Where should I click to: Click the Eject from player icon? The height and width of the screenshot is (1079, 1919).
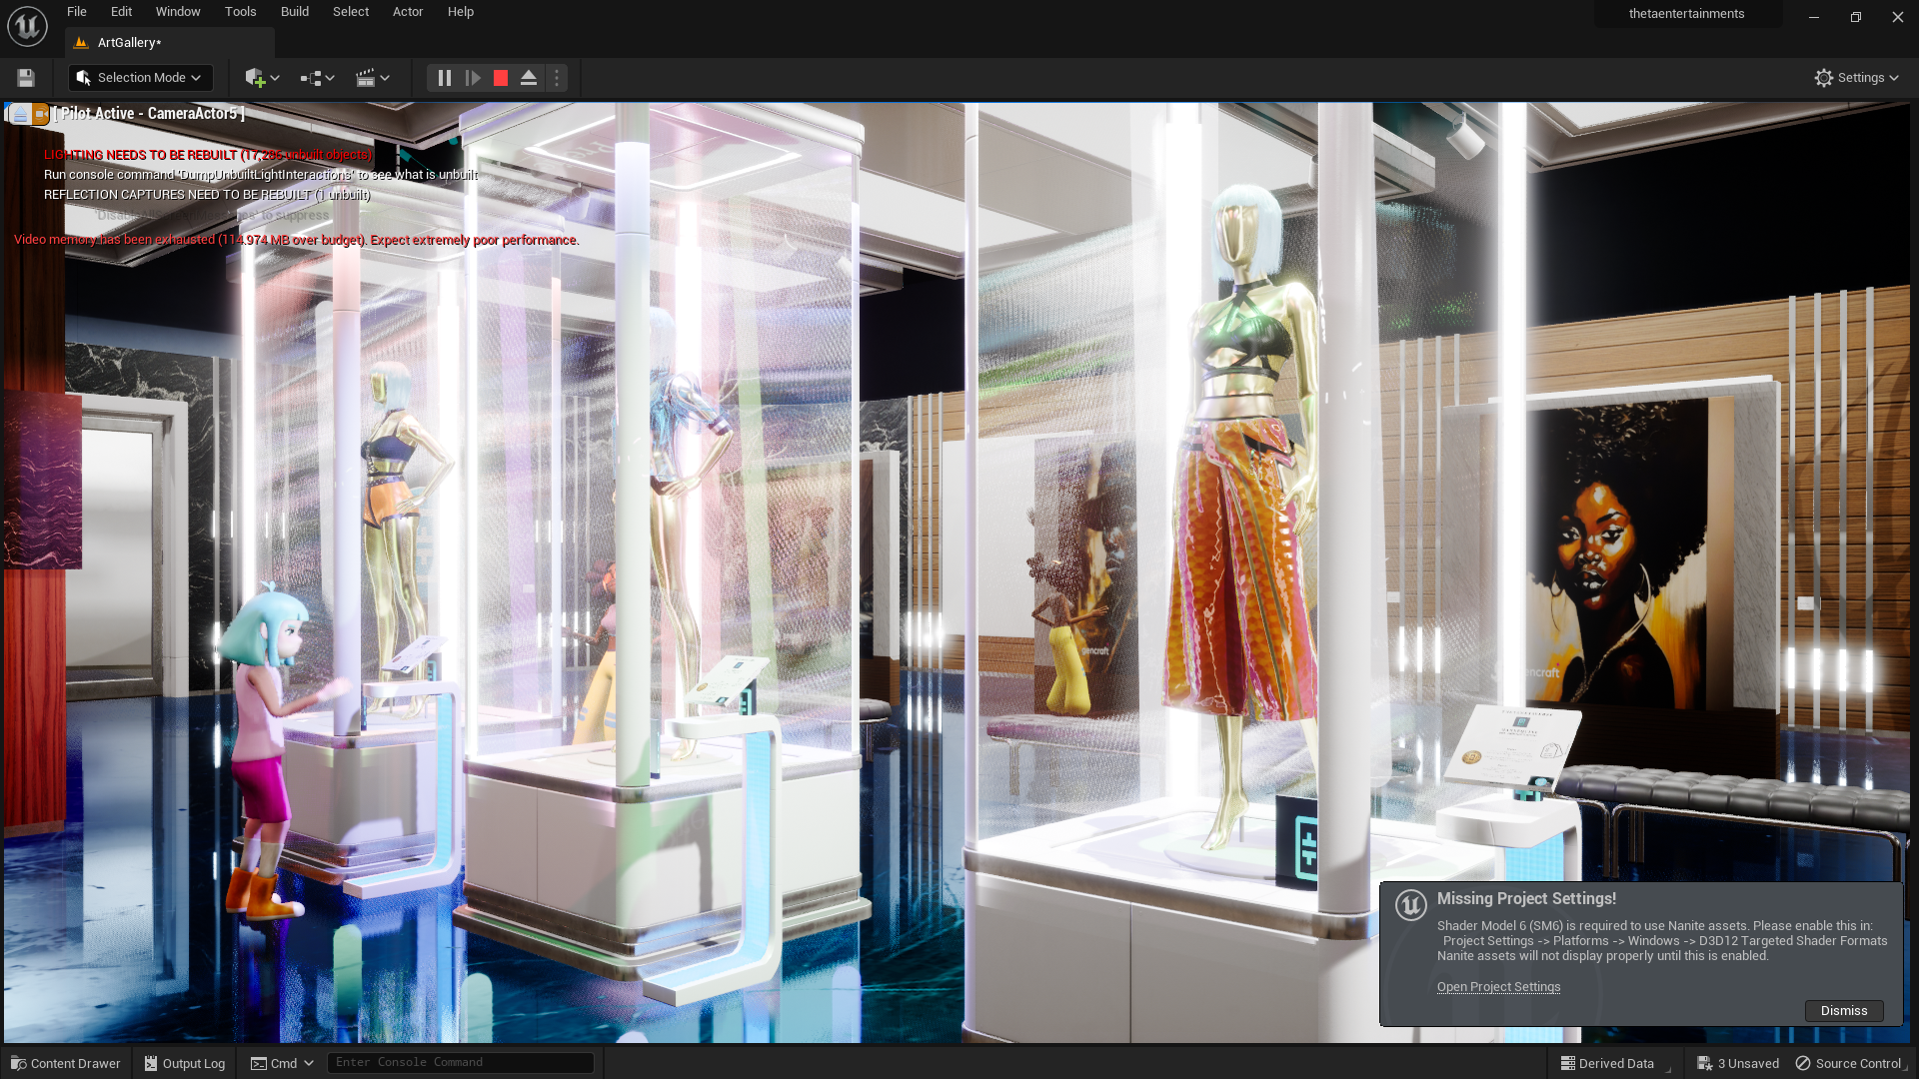(529, 78)
